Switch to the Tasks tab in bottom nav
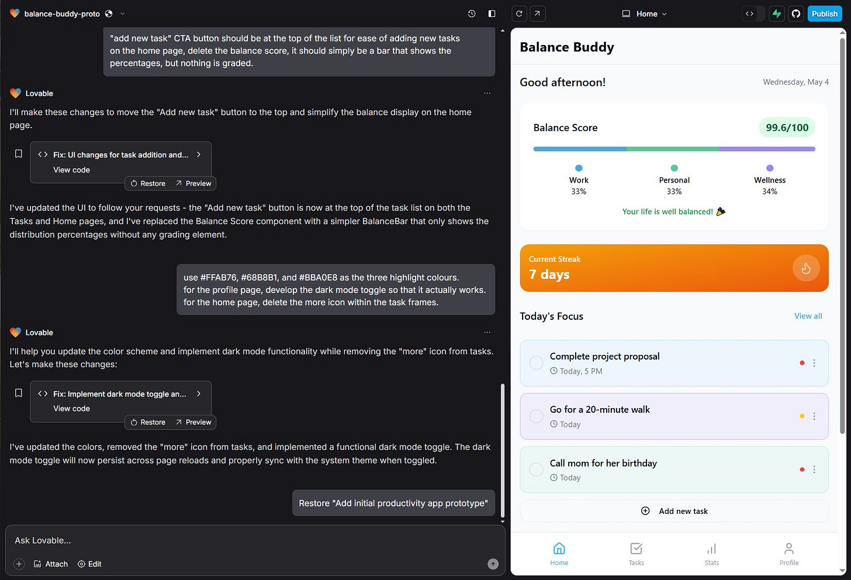Screen dimensions: 851x580 [x=636, y=554]
